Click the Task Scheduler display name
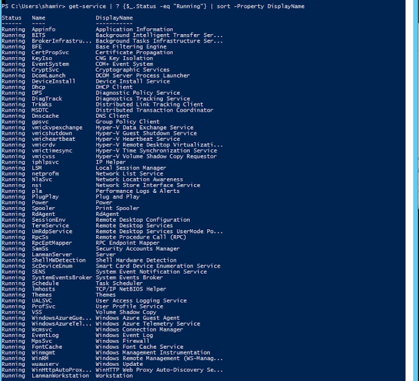The height and width of the screenshot is (381, 419). [119, 283]
